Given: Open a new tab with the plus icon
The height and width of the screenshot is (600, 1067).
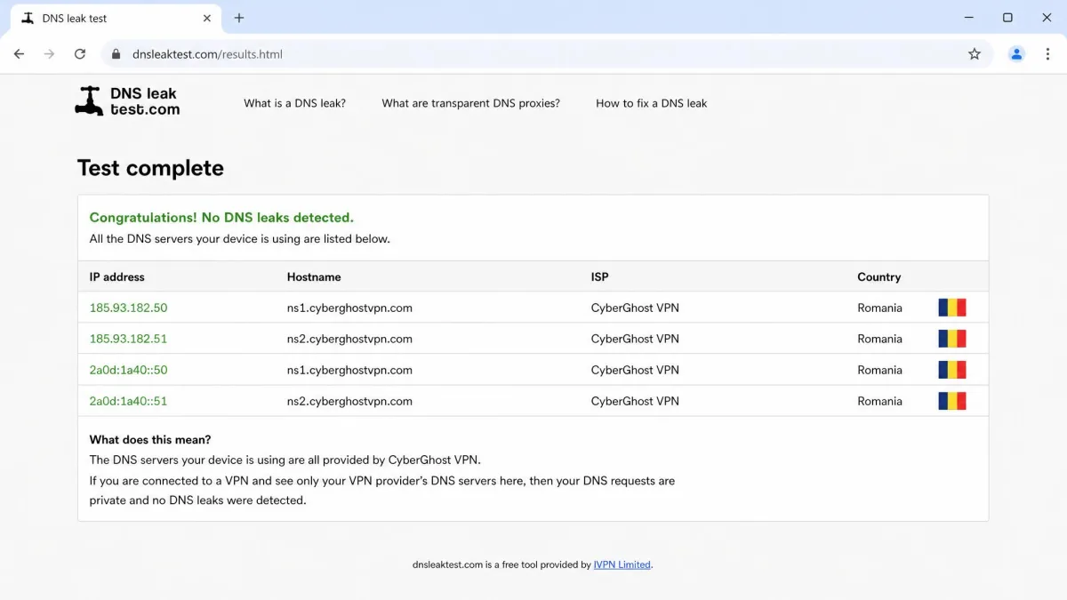Looking at the screenshot, I should (x=239, y=18).
